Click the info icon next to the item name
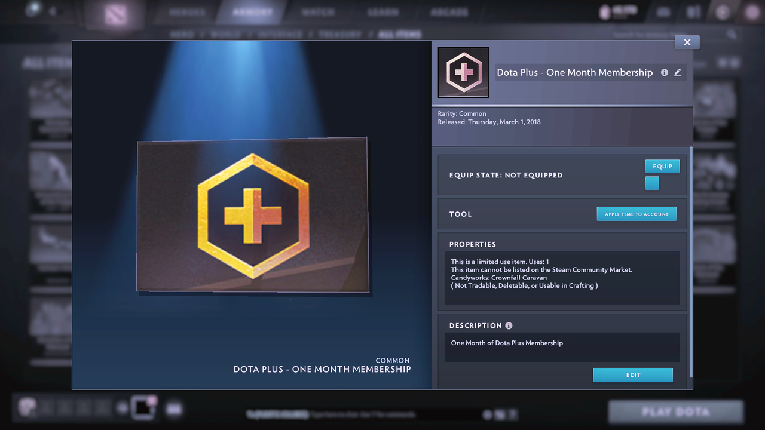The height and width of the screenshot is (430, 765). [665, 72]
